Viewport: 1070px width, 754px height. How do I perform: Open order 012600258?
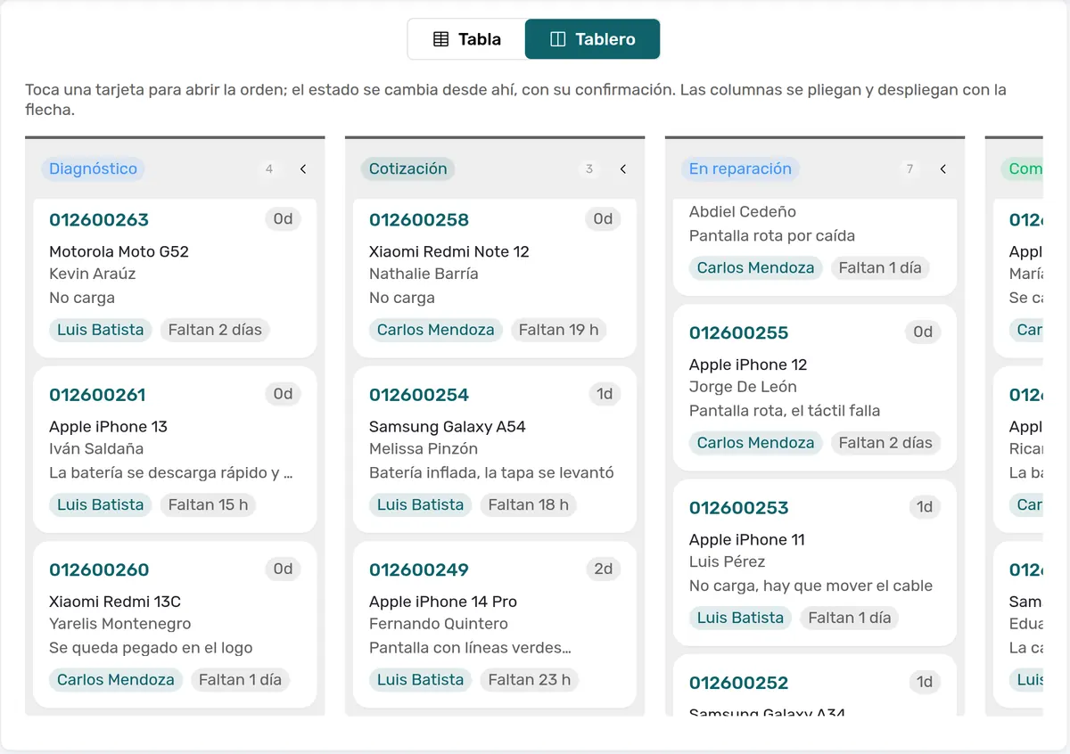(419, 220)
